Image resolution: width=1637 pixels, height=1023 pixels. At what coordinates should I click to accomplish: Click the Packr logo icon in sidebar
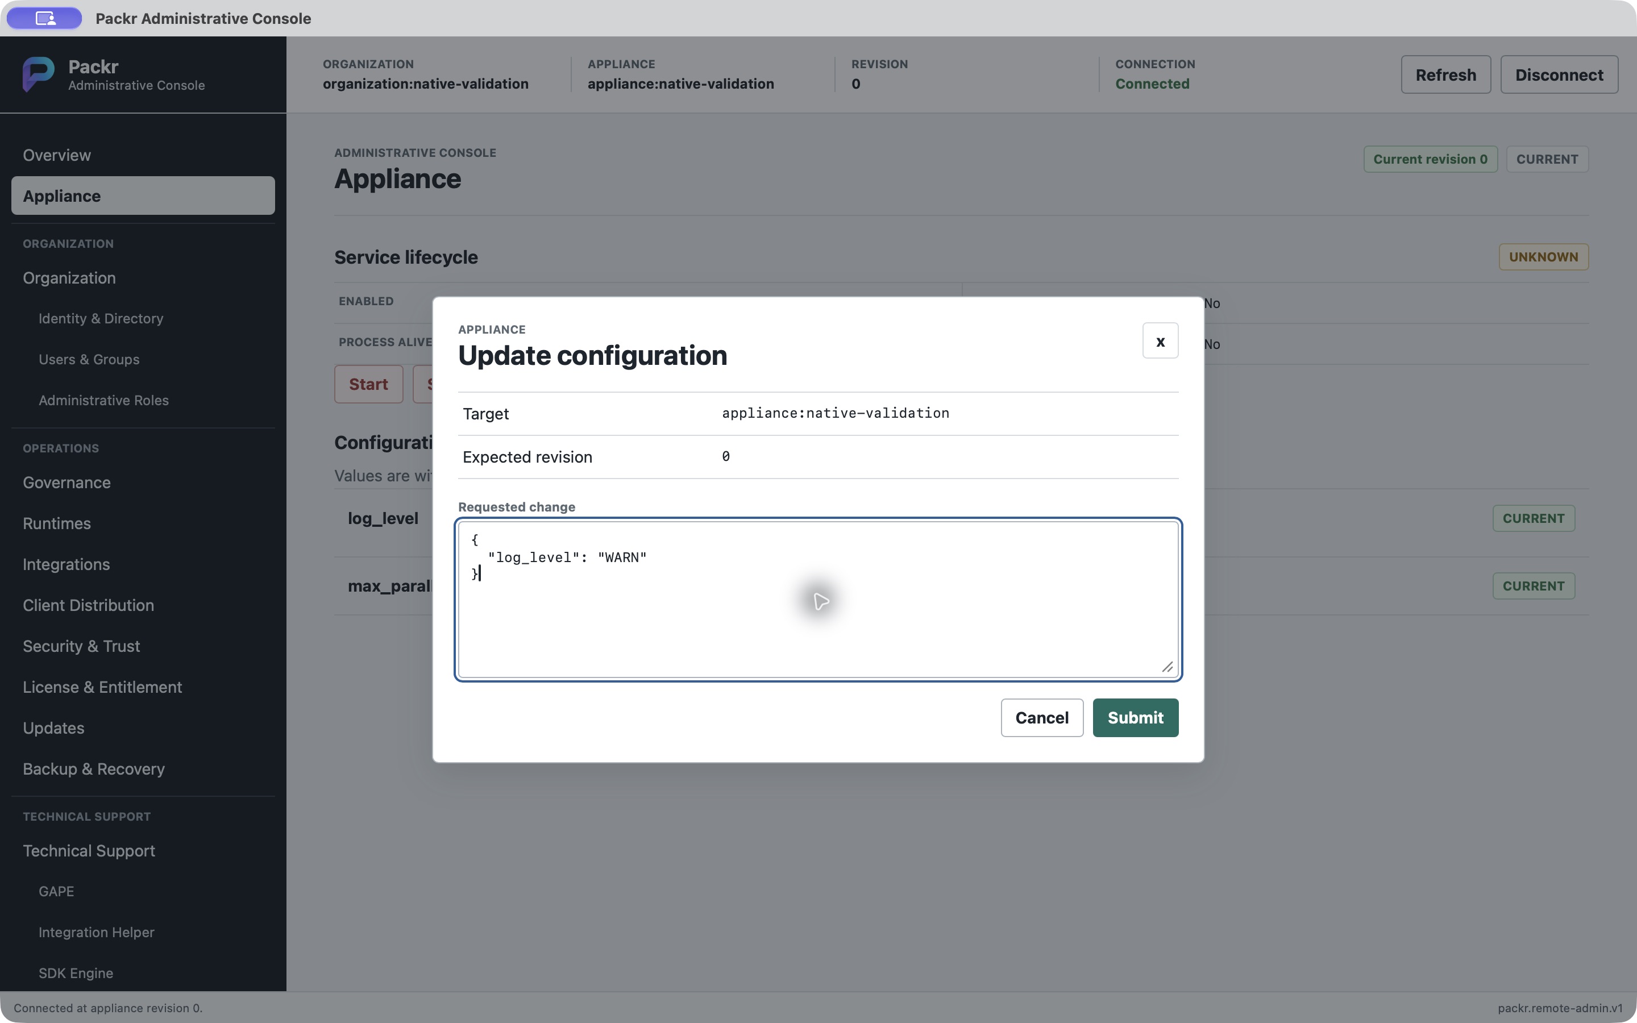[x=39, y=74]
